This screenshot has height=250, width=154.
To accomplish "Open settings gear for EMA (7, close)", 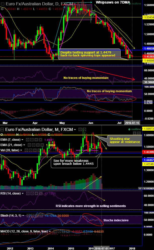I will (x=32, y=140).
